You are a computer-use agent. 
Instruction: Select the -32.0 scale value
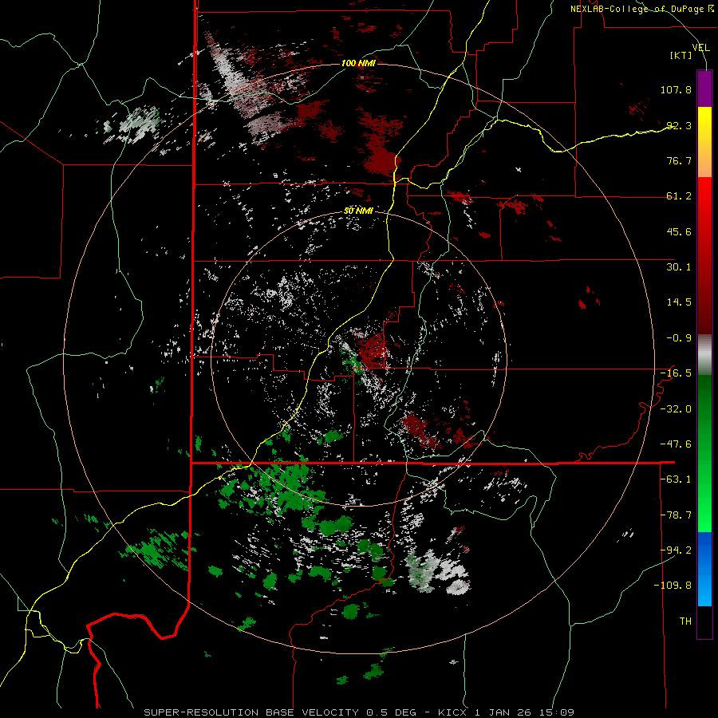(676, 409)
